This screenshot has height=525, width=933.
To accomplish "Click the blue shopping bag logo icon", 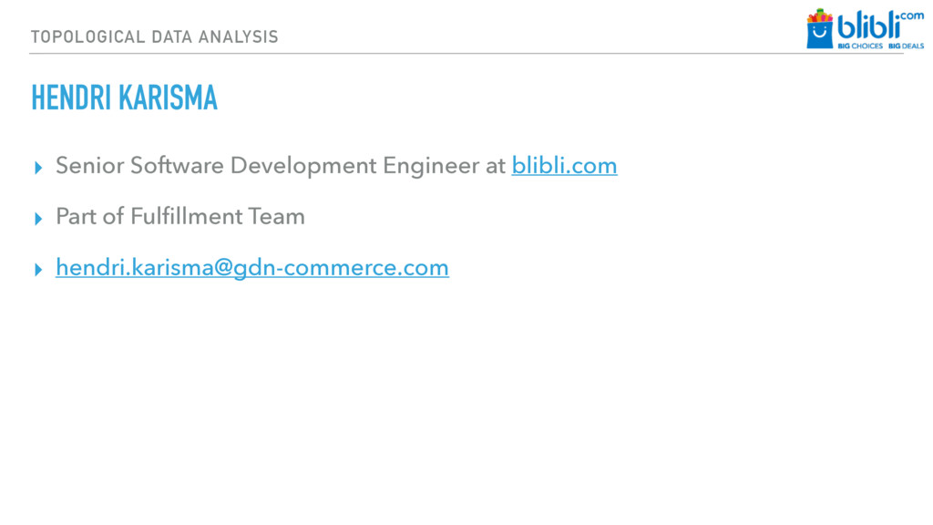I will click(x=819, y=36).
